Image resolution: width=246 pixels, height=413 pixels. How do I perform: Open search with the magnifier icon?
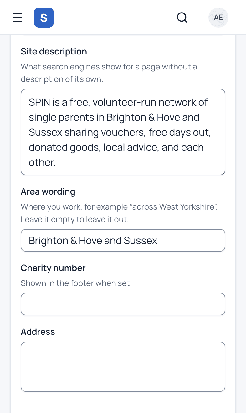[x=182, y=18]
